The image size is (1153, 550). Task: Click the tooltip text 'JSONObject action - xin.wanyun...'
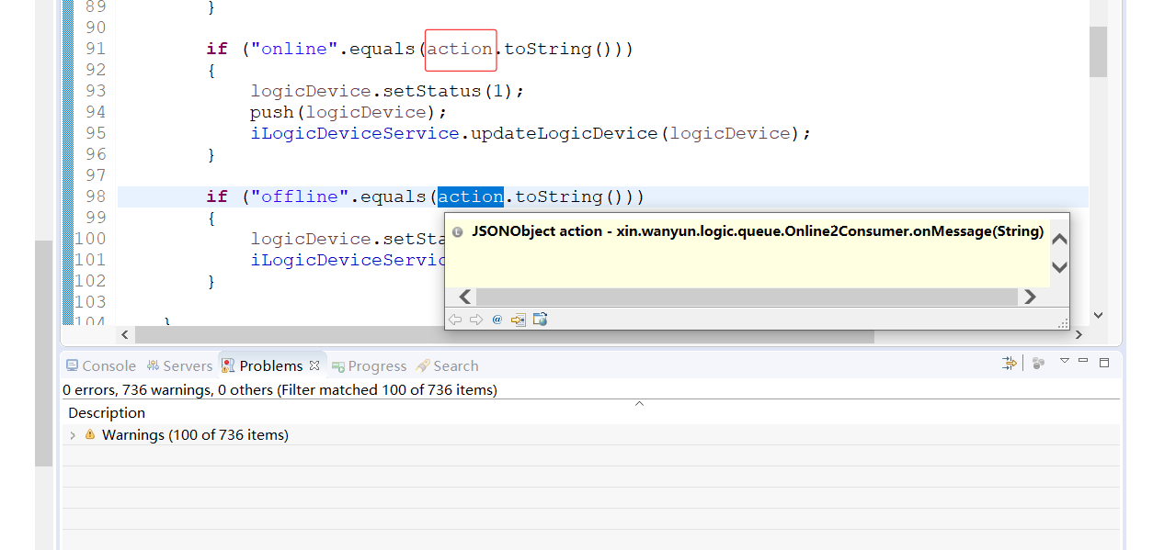757,231
